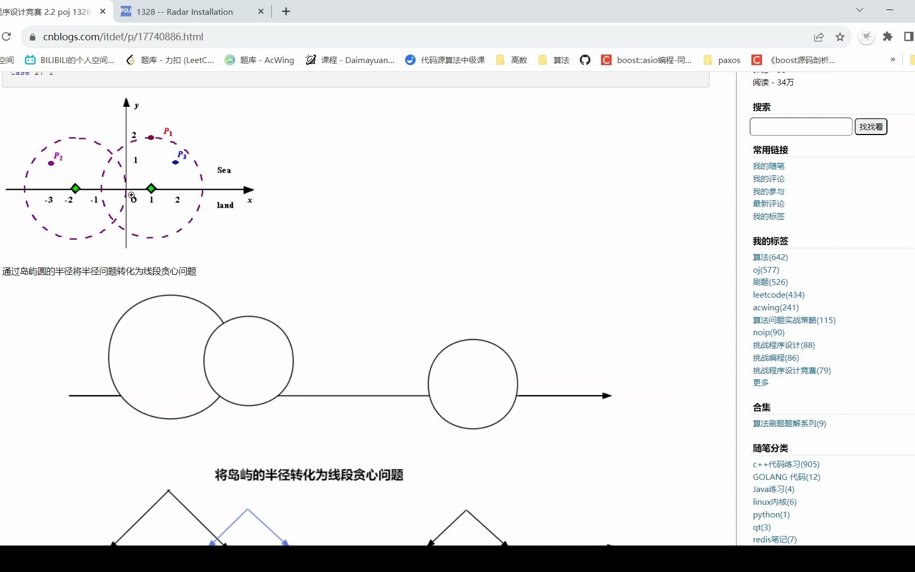
Task: Reload the page with the refresh icon
Action: pos(6,37)
